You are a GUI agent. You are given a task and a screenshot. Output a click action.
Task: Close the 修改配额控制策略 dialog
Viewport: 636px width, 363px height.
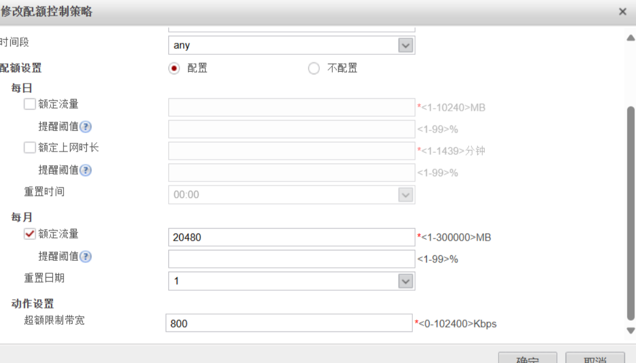click(x=622, y=11)
